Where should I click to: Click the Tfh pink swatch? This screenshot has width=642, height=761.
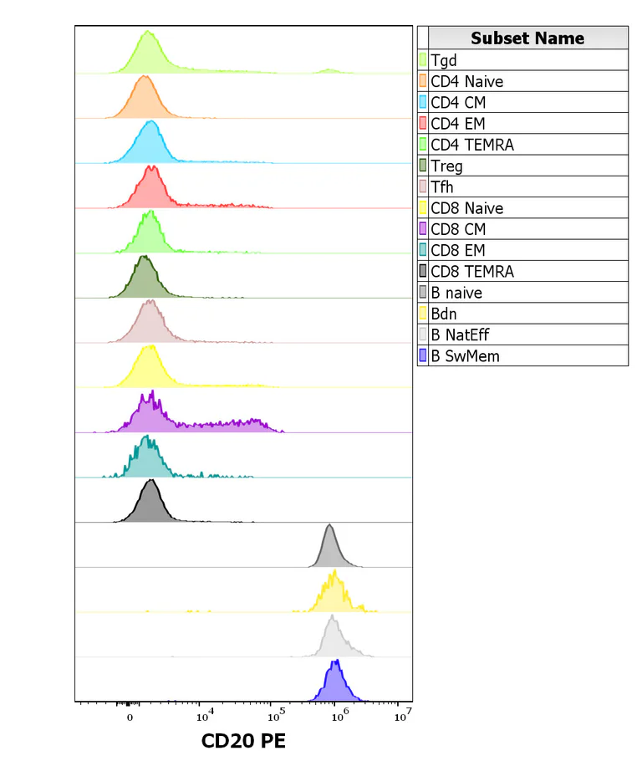coord(423,186)
